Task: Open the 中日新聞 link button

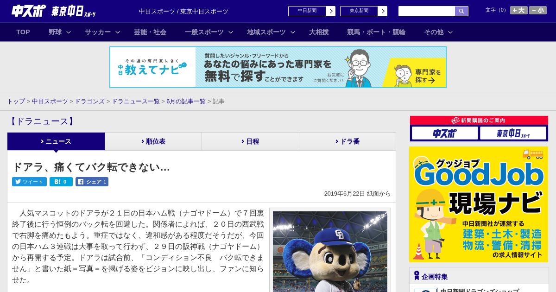Action: pyautogui.click(x=307, y=11)
